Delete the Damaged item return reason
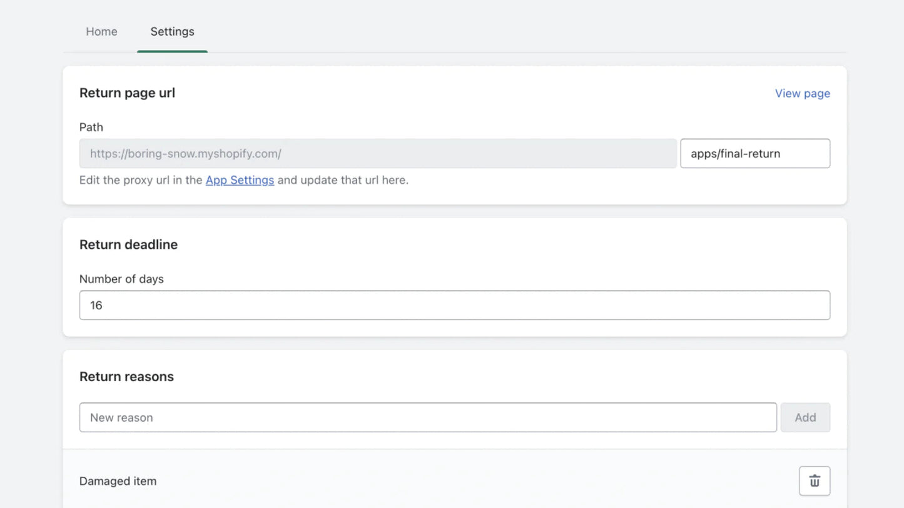The image size is (904, 508). pyautogui.click(x=814, y=481)
